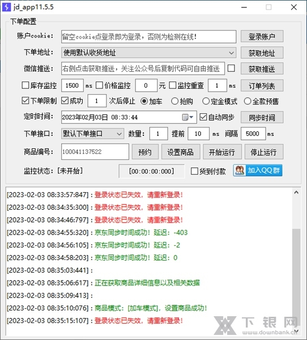This screenshot has height=340, width=307.
Task: Tick the checkbox beside 微信推送 field
Action: coord(231,69)
